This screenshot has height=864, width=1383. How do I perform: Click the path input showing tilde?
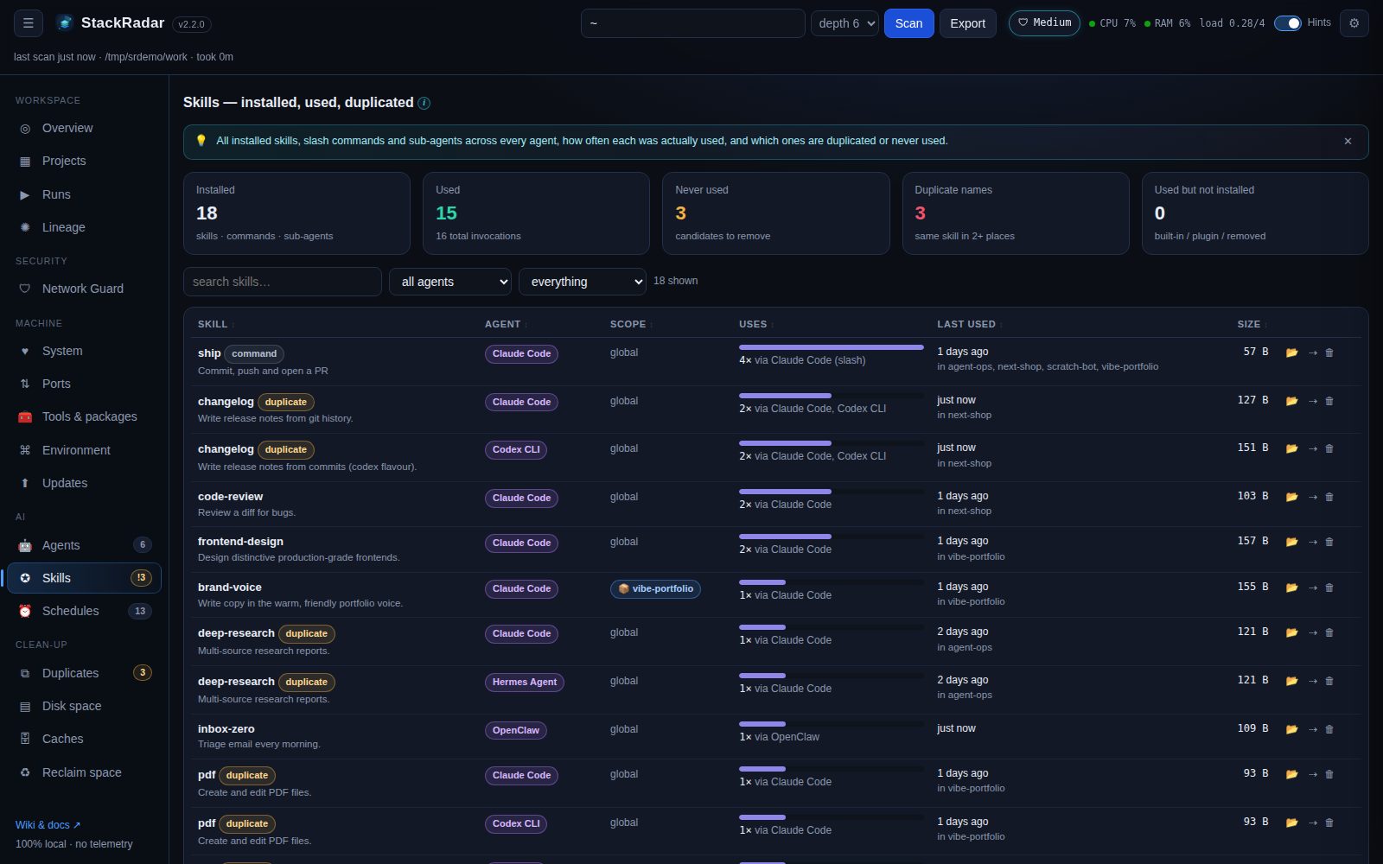pos(692,23)
